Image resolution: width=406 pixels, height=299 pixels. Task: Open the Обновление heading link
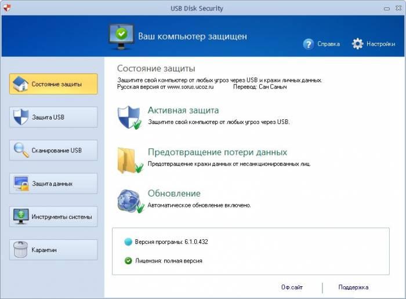click(x=174, y=194)
